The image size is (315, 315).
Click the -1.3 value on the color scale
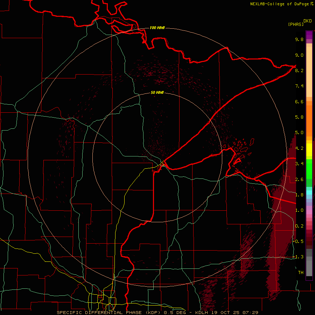[x=298, y=257]
